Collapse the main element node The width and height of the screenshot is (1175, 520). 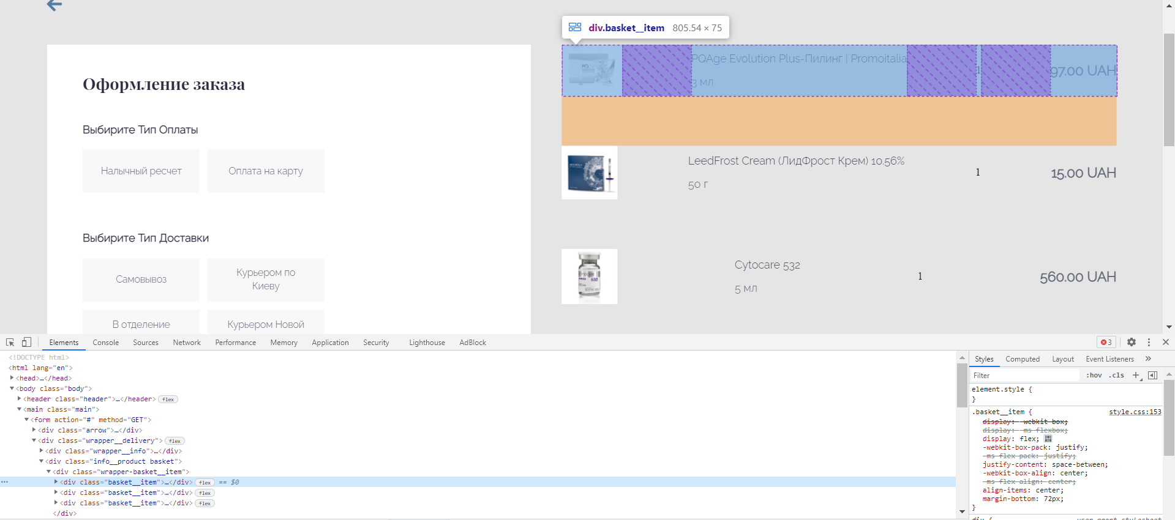[19, 409]
